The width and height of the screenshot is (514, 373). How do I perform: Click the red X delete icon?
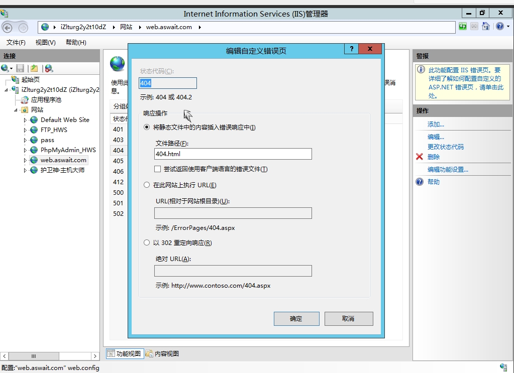tap(420, 157)
